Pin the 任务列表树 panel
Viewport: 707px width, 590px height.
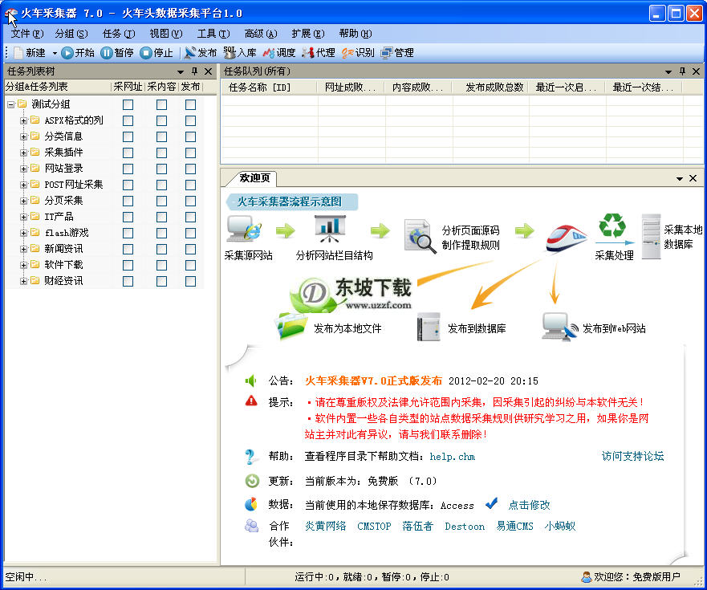(x=194, y=71)
